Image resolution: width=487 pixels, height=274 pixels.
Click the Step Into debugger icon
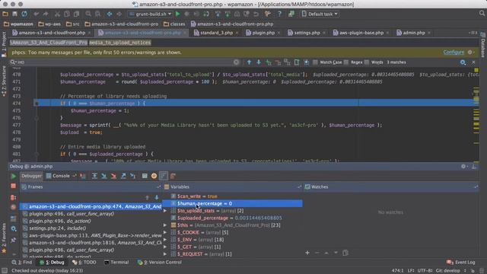[x=104, y=176]
